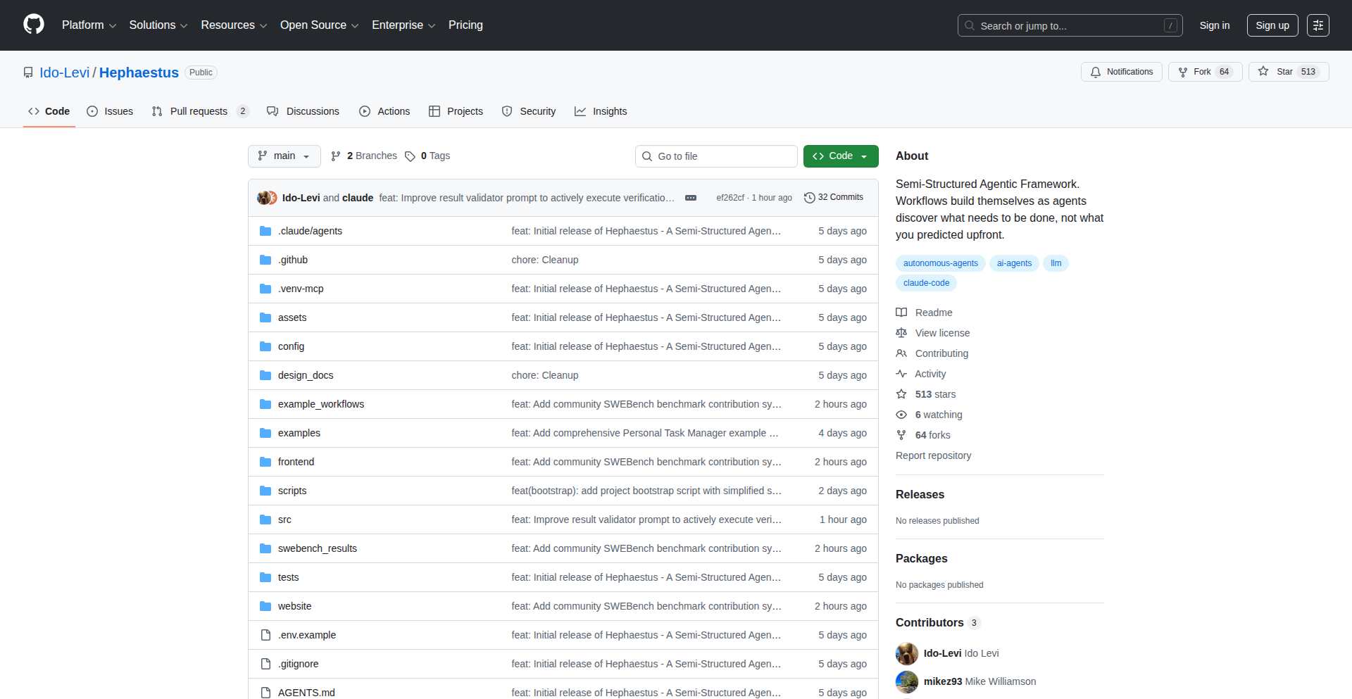This screenshot has height=699, width=1352.
Task: Click the Go to file field
Action: point(716,156)
